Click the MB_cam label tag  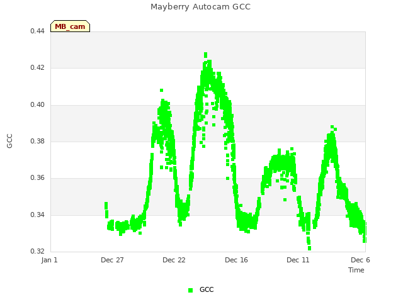coord(70,26)
